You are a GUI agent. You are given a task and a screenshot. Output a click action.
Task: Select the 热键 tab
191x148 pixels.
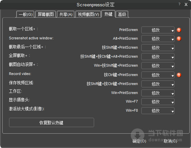coord(108,14)
